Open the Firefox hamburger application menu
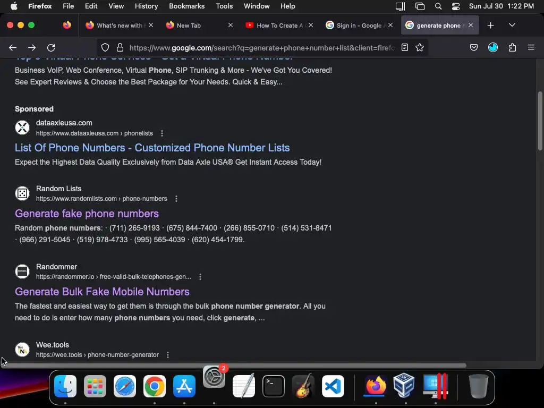Viewport: 544px width, 408px height. point(531,47)
